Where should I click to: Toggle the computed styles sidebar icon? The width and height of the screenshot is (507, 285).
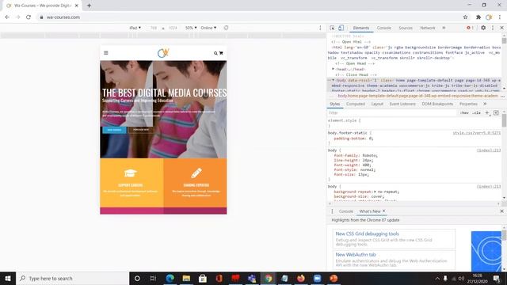click(496, 112)
